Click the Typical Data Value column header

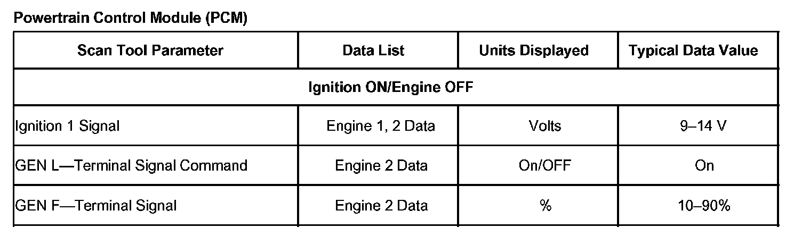point(693,50)
